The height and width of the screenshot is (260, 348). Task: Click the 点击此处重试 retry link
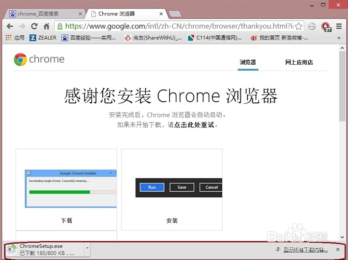tap(194, 123)
